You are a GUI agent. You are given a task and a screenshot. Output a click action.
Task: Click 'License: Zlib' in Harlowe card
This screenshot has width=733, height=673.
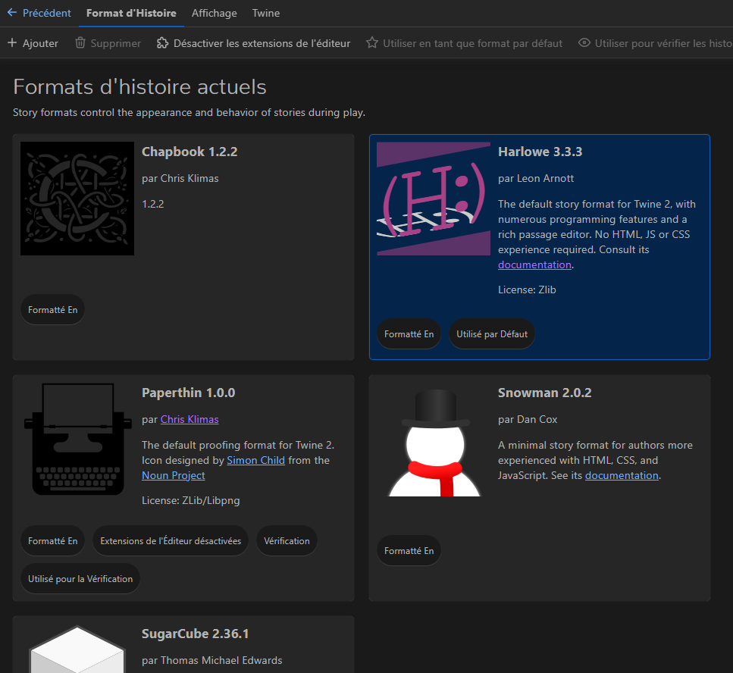pyautogui.click(x=527, y=290)
